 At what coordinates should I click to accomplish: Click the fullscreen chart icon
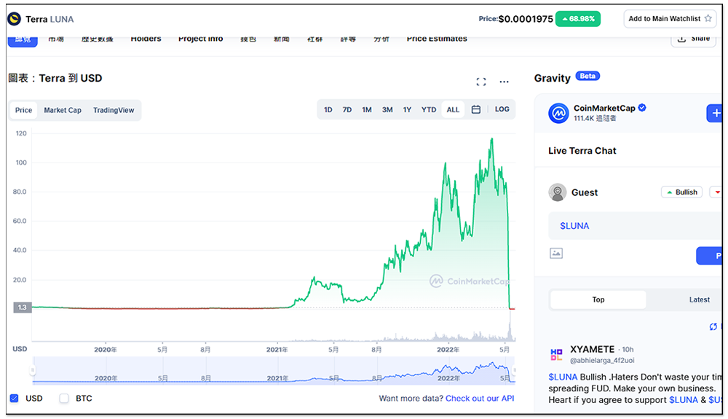(480, 82)
